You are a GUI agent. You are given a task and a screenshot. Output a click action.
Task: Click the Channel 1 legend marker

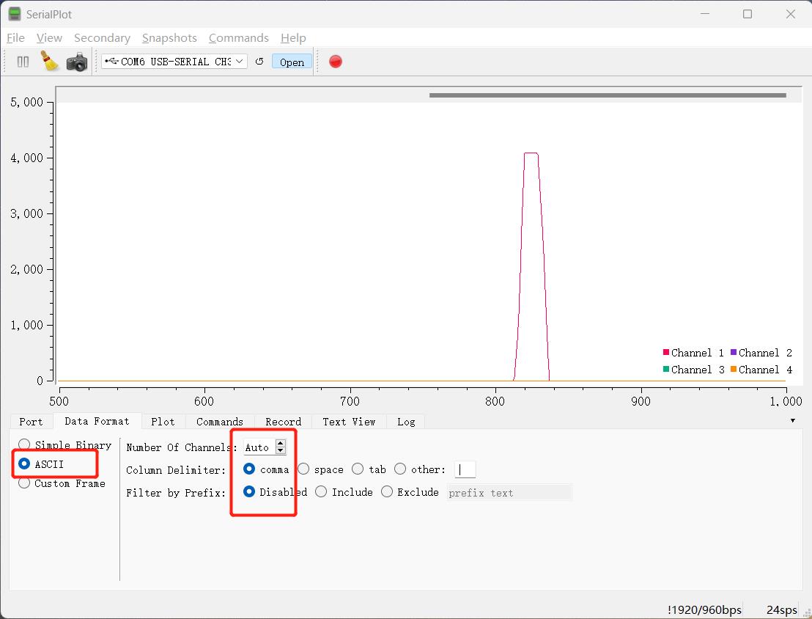[x=666, y=353]
